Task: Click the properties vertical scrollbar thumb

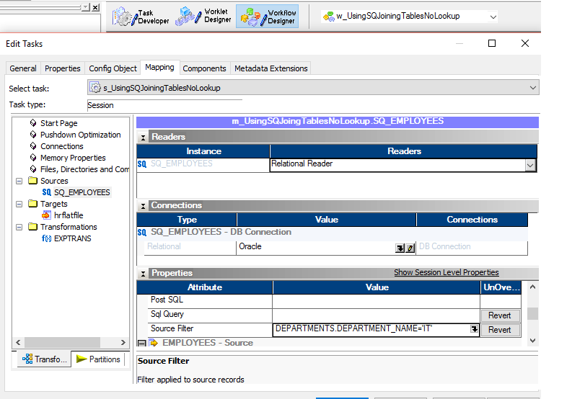Action: point(533,314)
